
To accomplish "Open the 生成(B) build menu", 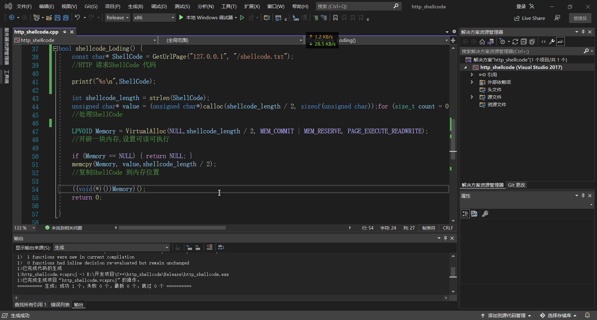I will (136, 7).
